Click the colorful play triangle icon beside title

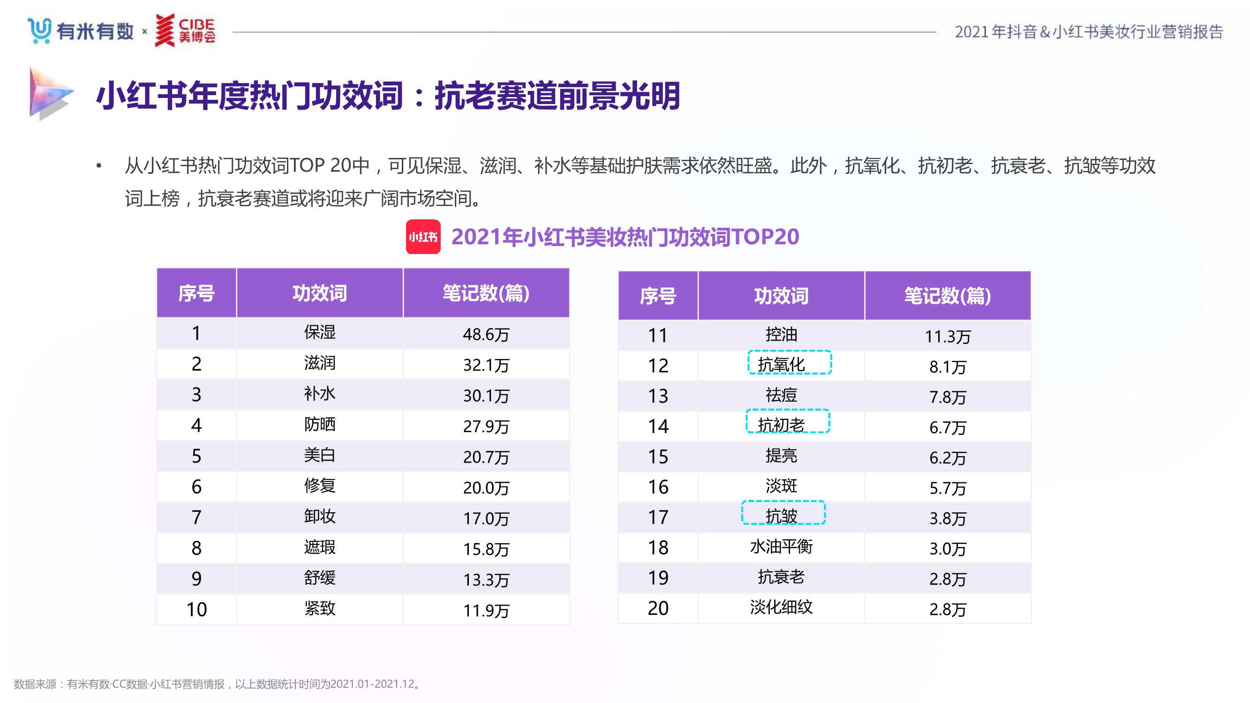click(x=51, y=93)
